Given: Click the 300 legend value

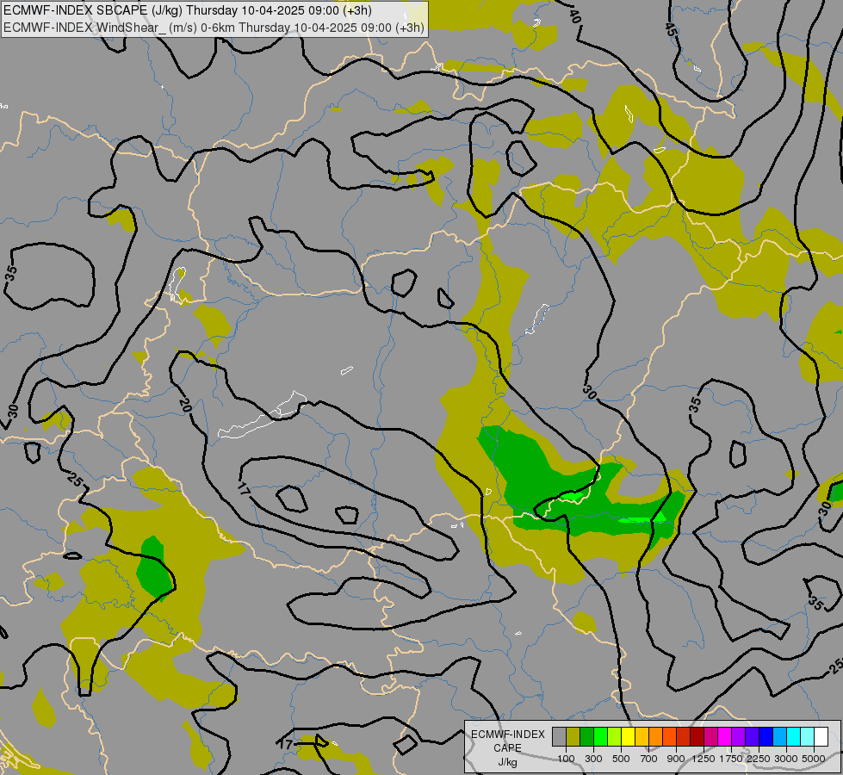Looking at the screenshot, I should pos(593,759).
